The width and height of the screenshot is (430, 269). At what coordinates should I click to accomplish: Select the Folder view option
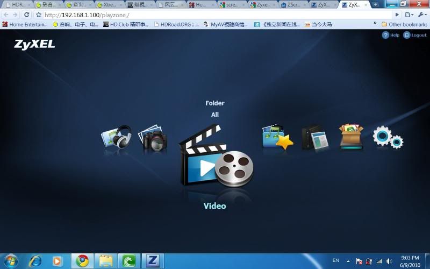pyautogui.click(x=215, y=103)
